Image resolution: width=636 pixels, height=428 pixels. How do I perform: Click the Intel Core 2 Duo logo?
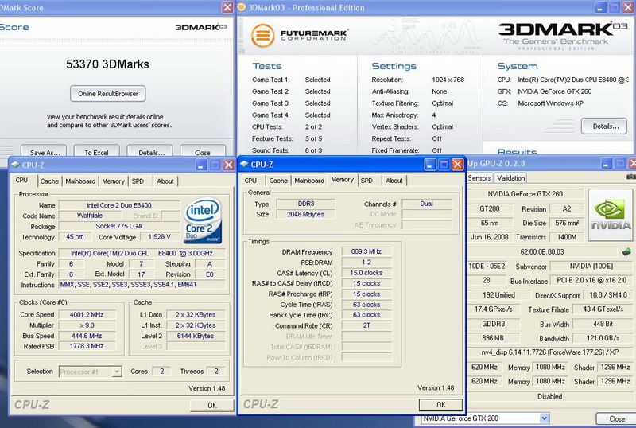203,220
